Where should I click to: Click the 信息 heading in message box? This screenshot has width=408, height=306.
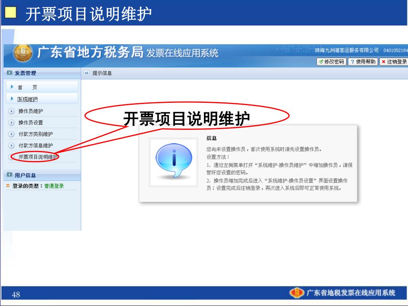click(212, 138)
